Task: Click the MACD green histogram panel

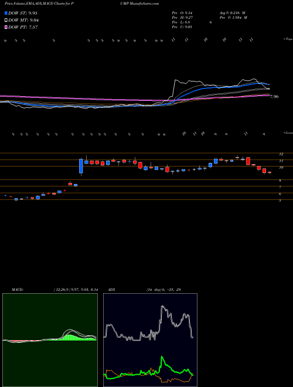Action: pos(50,340)
